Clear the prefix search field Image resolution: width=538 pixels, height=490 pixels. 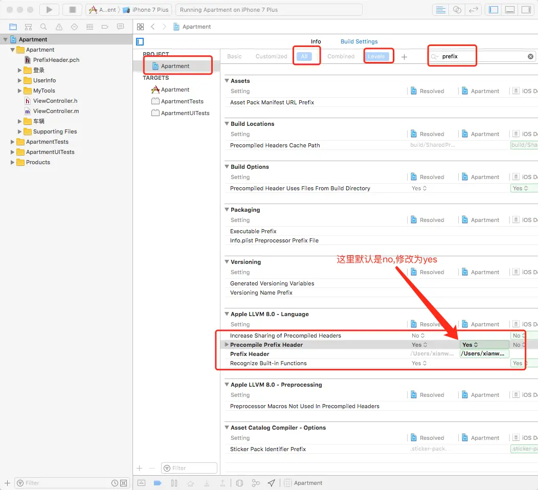(530, 56)
